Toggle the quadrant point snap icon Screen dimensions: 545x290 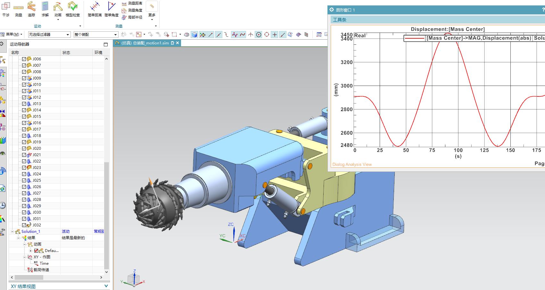(267, 34)
